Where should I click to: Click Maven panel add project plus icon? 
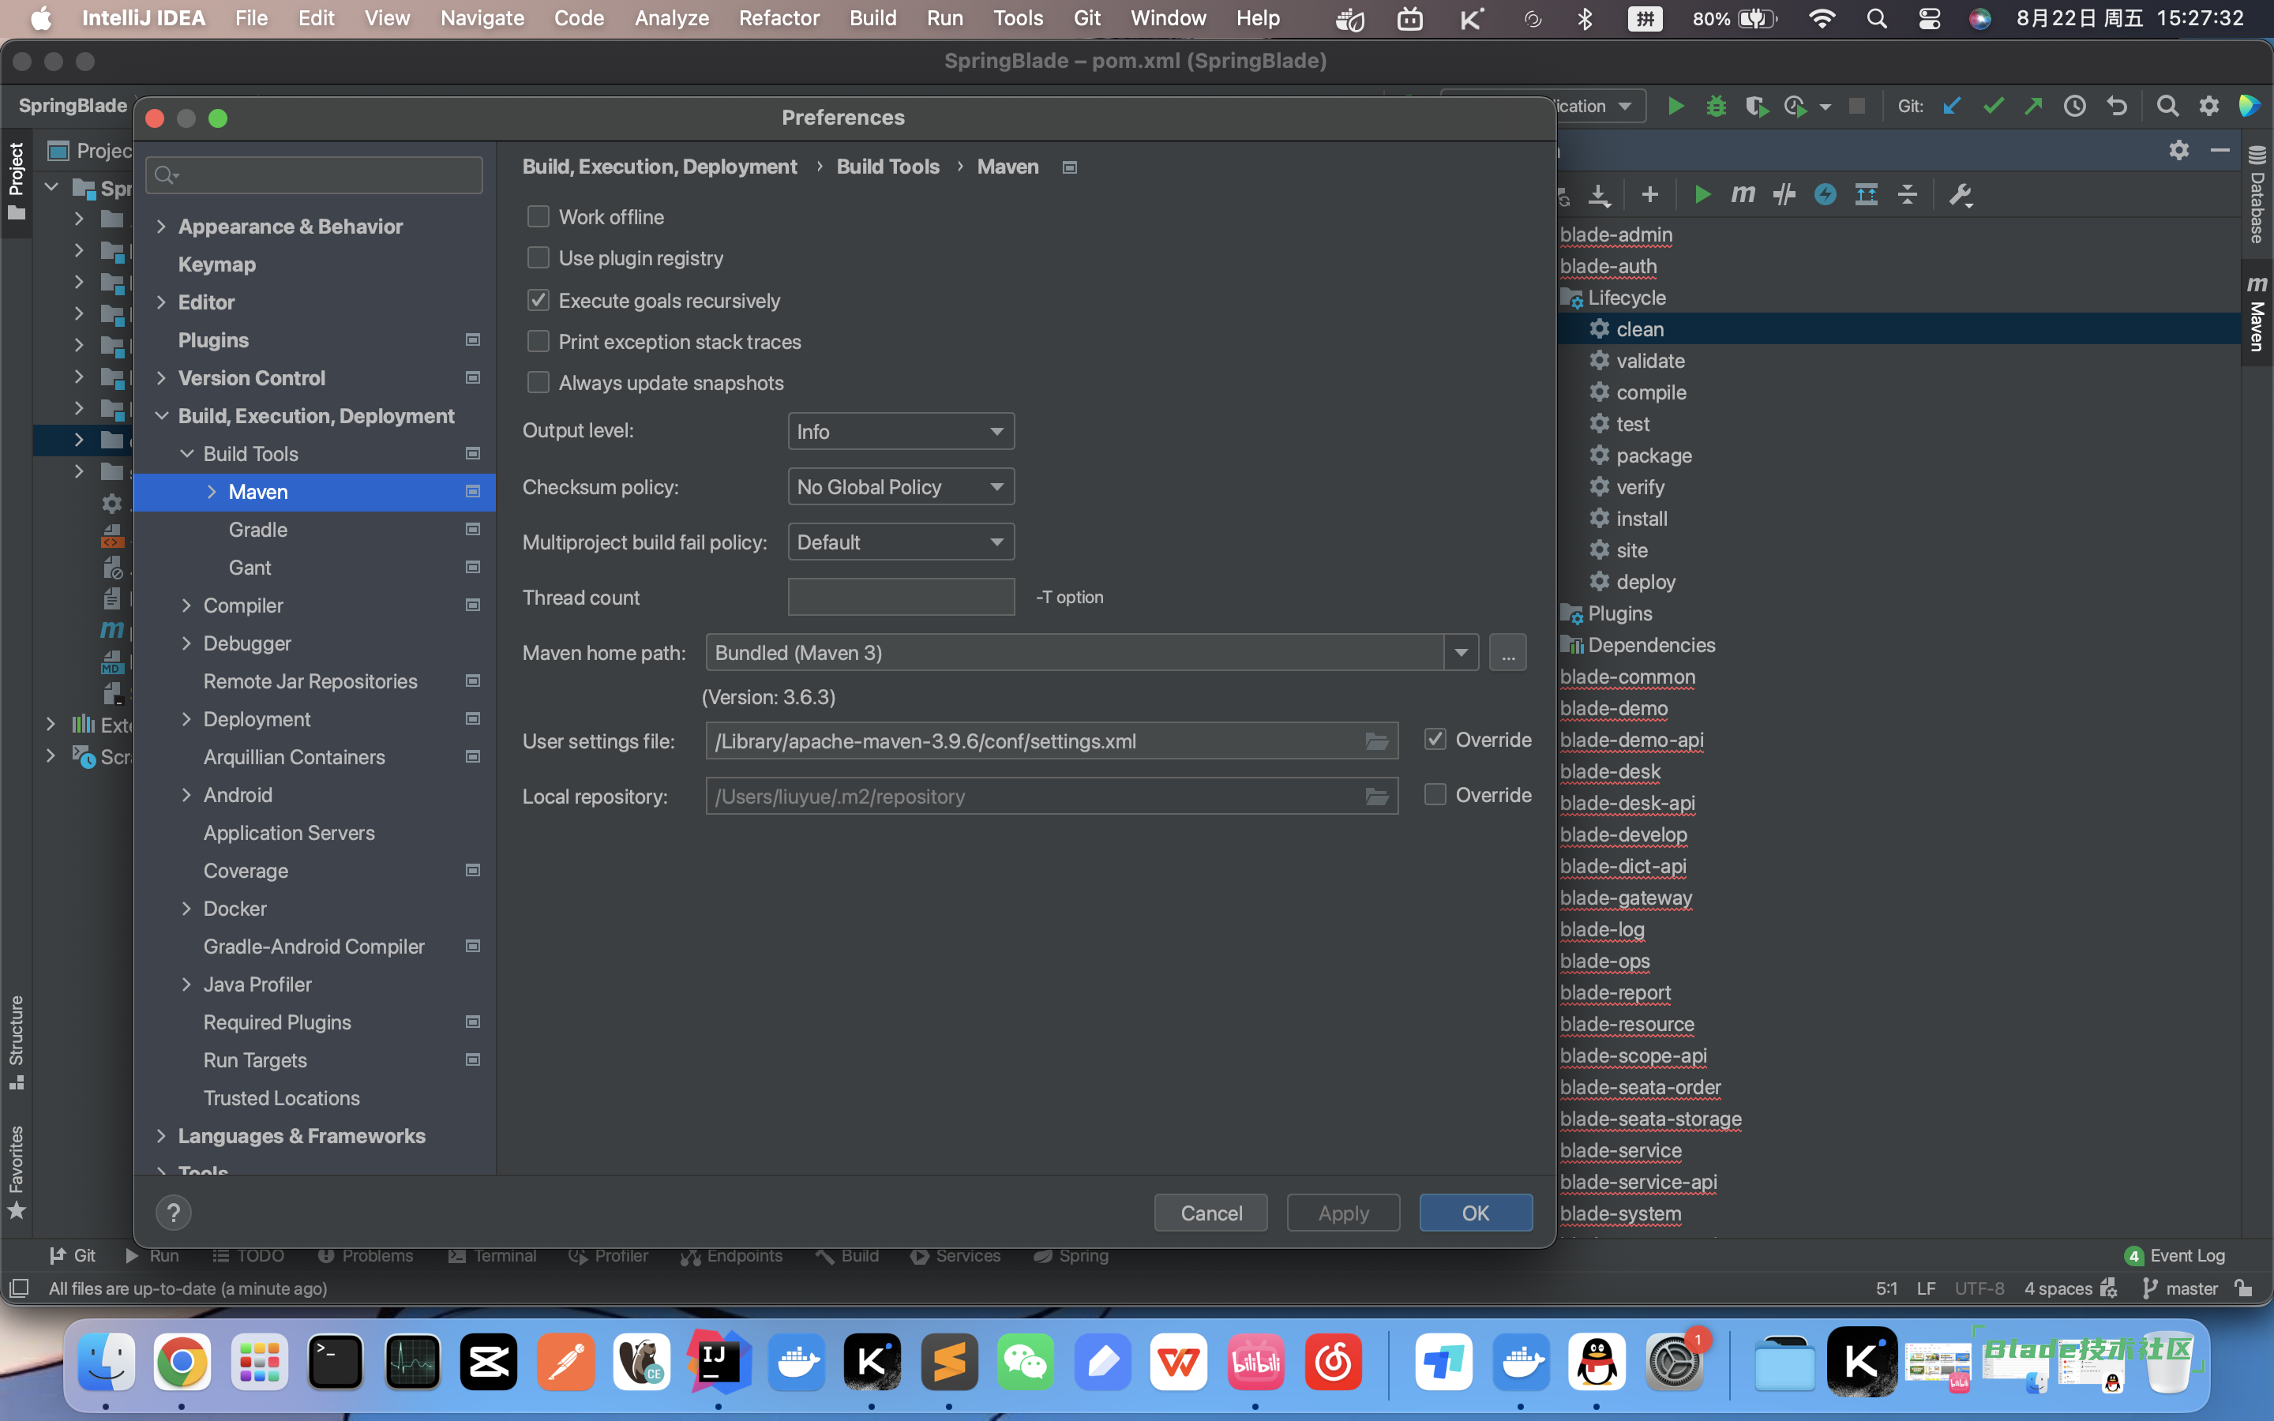coord(1650,194)
